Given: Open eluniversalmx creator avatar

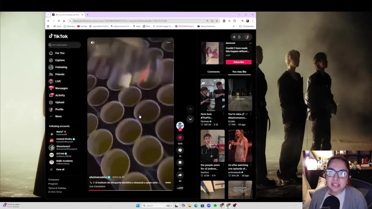Looking at the screenshot, I should pyautogui.click(x=180, y=125).
